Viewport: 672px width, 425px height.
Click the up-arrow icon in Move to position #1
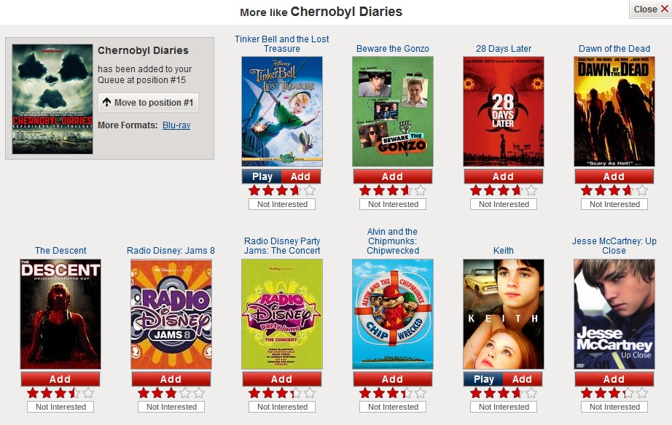point(106,103)
